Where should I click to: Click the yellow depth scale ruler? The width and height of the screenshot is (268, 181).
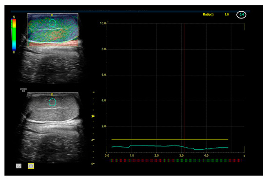93,128
